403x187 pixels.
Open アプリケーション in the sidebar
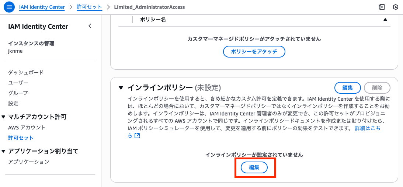[x=29, y=162]
